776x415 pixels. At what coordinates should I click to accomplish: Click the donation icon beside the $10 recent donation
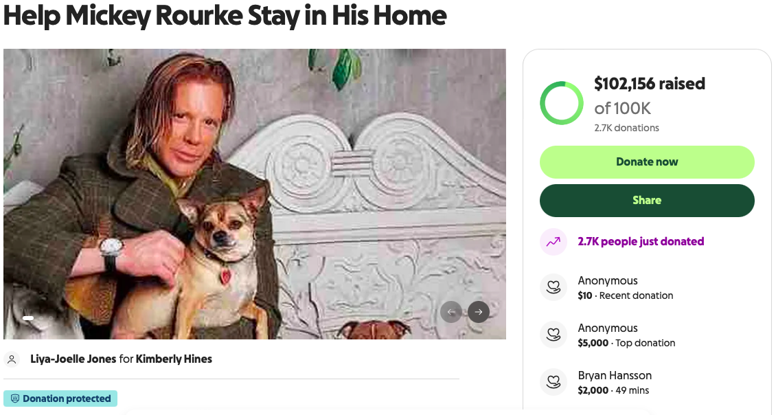point(554,288)
